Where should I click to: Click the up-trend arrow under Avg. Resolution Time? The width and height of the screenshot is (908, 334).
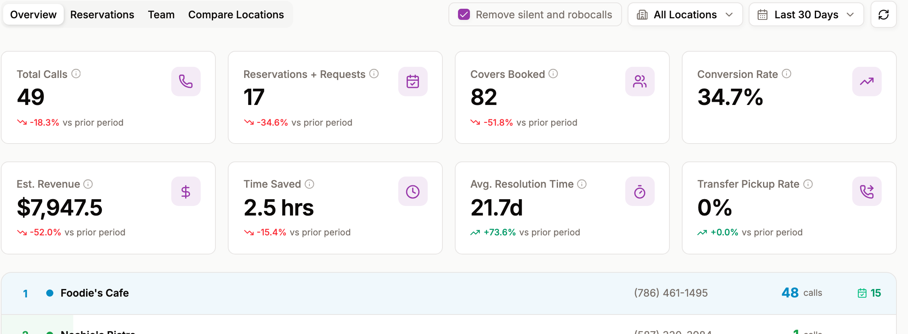coord(475,233)
